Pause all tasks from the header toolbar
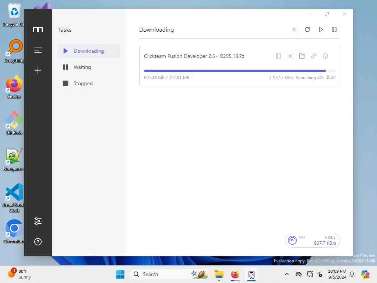Screen dimensions: 377x283 pyautogui.click(x=334, y=29)
